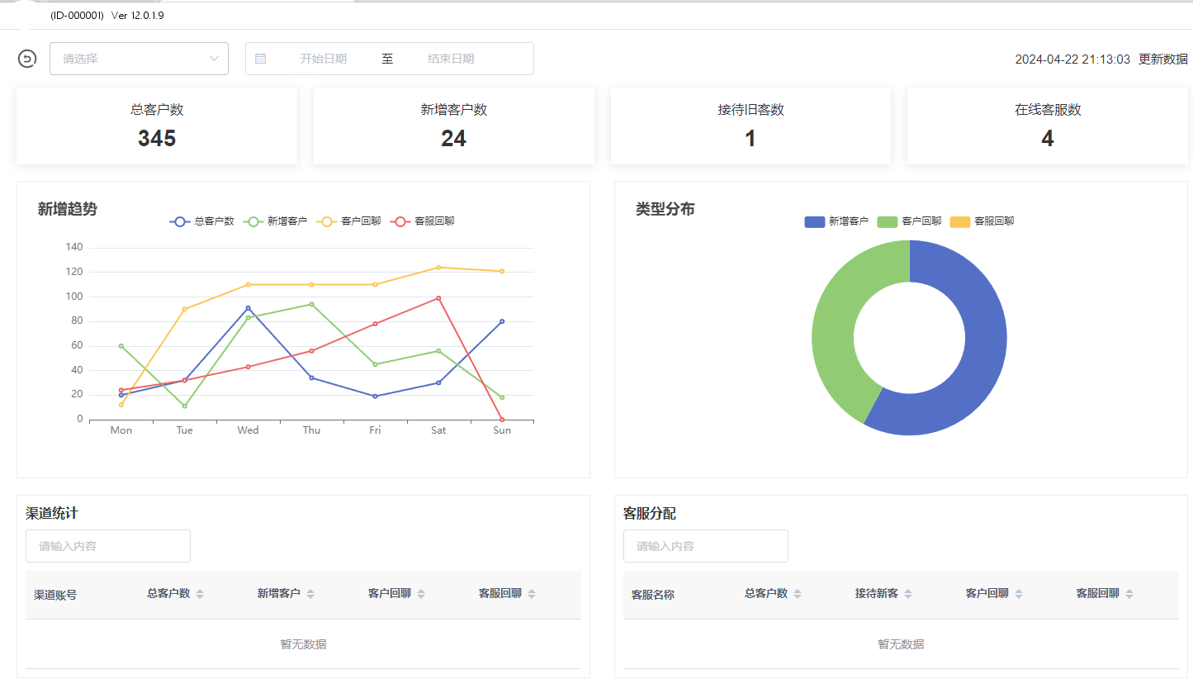Viewport: 1193px width, 679px height.
Task: Click 暂无数据 in the 渠道统计 table
Action: pos(303,644)
